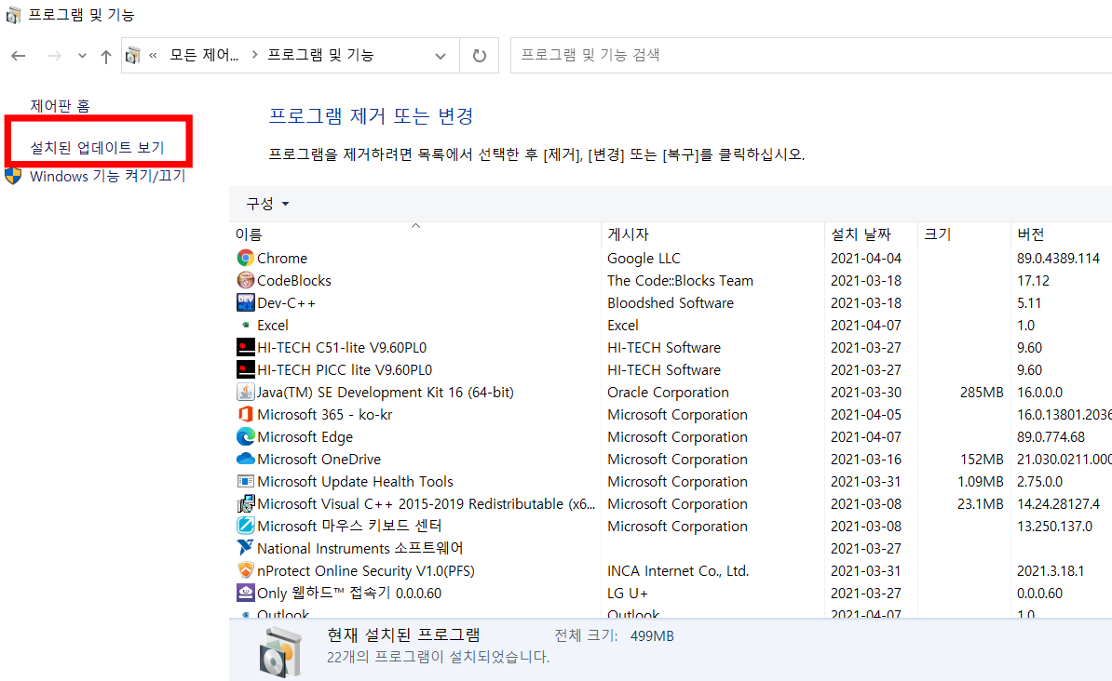
Task: Click the shield icon beside Windows 기능 켜기/끄기
Action: click(13, 176)
